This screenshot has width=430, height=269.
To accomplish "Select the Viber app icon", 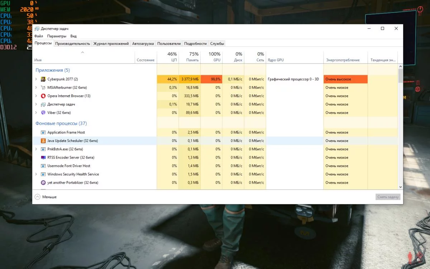I will (43, 113).
